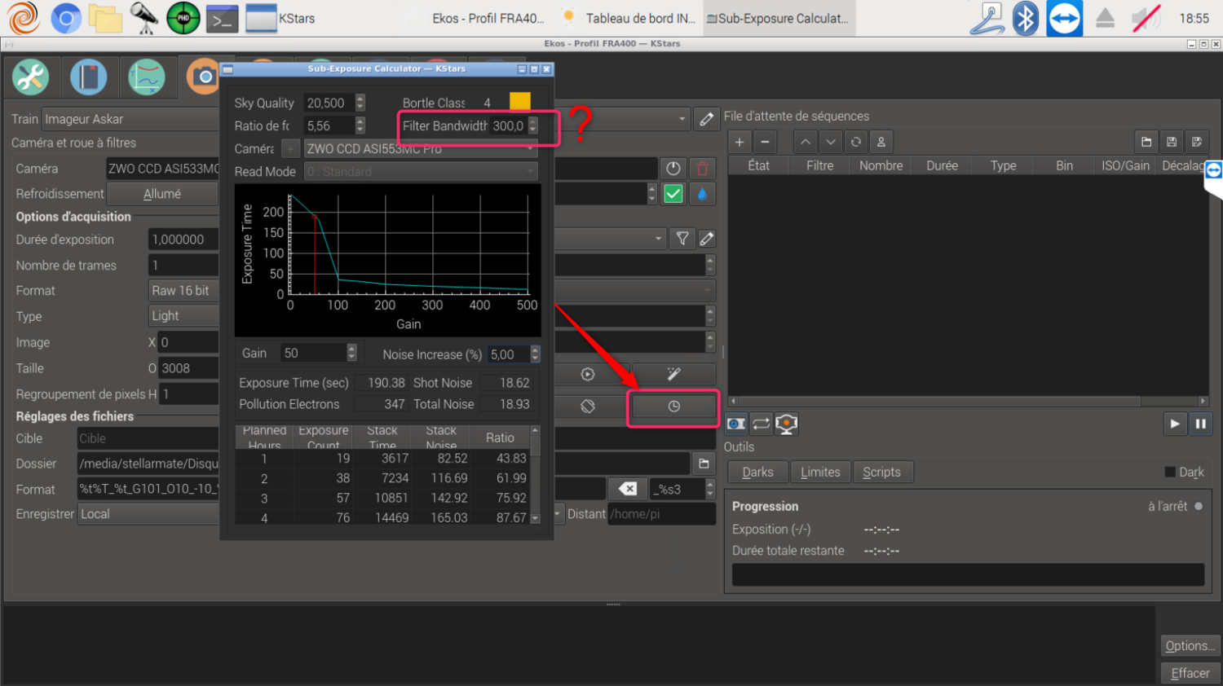
Task: Save the sequence queue
Action: (1172, 142)
